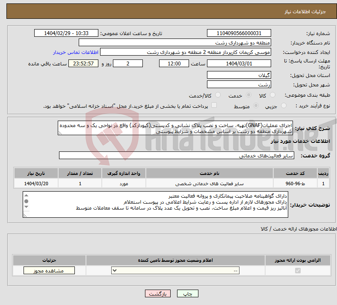Click the شماره نیاز number field
Viewport: 337px width, 305px height.
pyautogui.click(x=239, y=33)
